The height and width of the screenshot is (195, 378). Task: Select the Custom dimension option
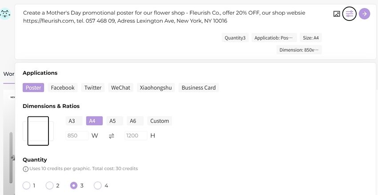pyautogui.click(x=160, y=121)
